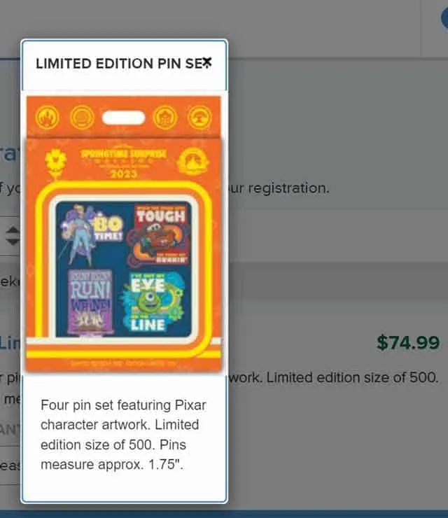Close the Limited Edition Pin Set popup
This screenshot has width=448, height=518.
click(x=207, y=62)
